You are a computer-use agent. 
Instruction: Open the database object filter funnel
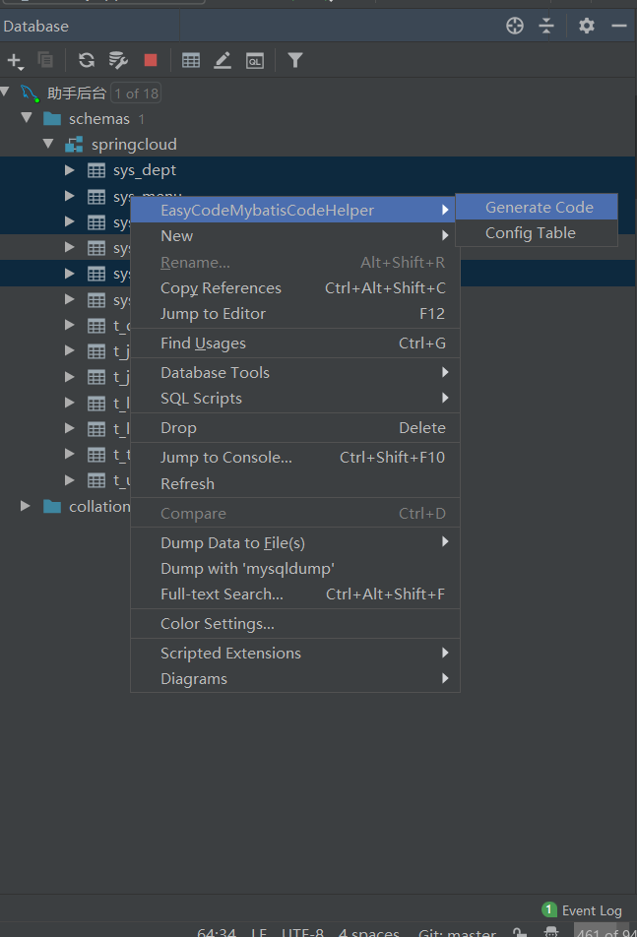(294, 60)
